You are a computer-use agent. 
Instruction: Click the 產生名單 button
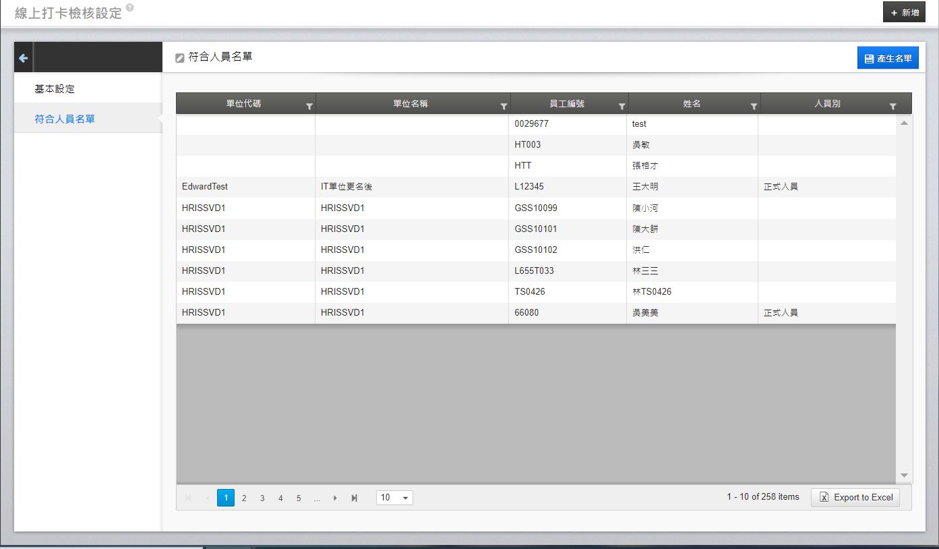click(887, 59)
